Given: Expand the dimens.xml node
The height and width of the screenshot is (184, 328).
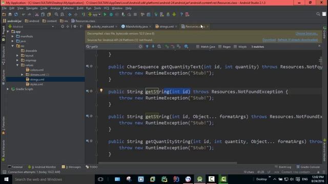Looking at the screenshot, I should [x=22, y=75].
